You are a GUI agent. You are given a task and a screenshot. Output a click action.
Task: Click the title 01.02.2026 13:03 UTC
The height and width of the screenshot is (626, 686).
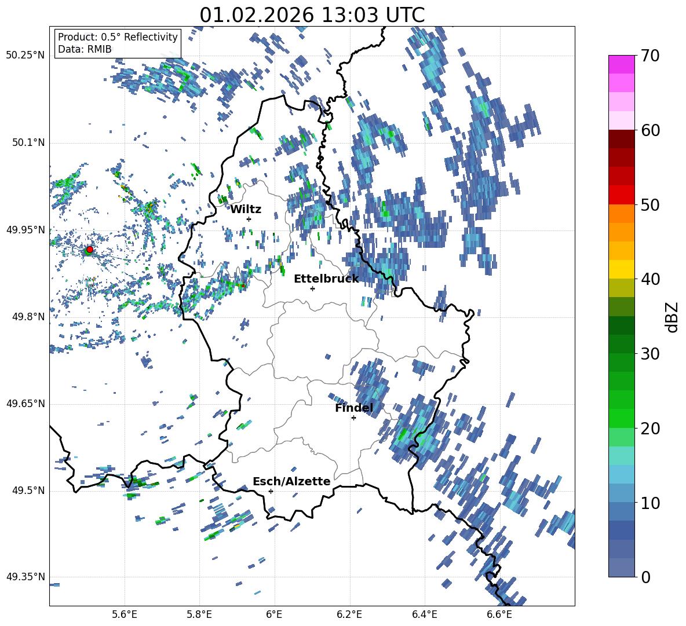tap(312, 15)
